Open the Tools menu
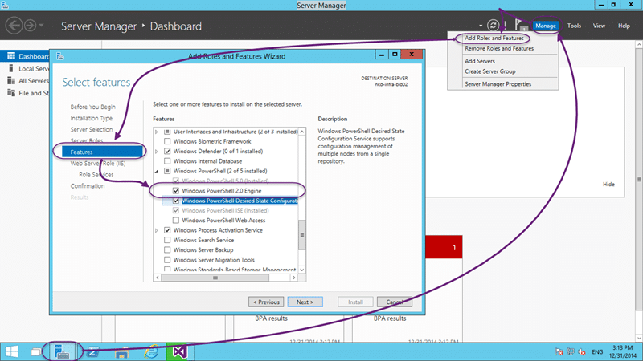This screenshot has height=361, width=643. pos(574,26)
